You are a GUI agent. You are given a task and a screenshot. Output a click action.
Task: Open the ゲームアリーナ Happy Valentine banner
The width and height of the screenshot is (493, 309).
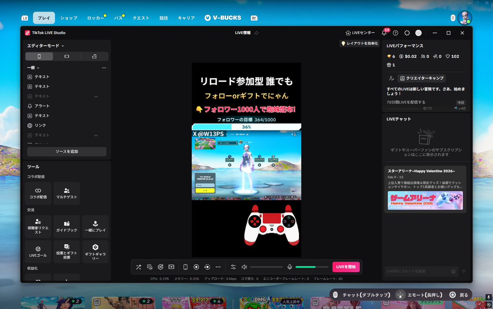point(425,200)
